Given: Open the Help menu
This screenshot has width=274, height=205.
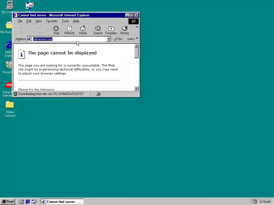Looking at the screenshot, I should click(x=76, y=21).
